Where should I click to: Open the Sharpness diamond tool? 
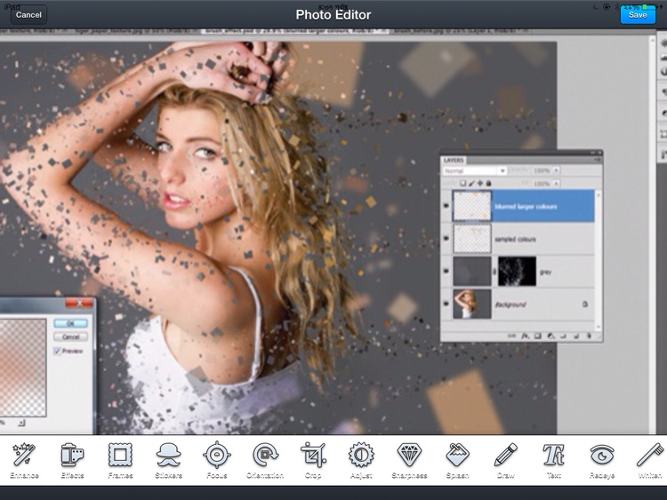tap(409, 461)
